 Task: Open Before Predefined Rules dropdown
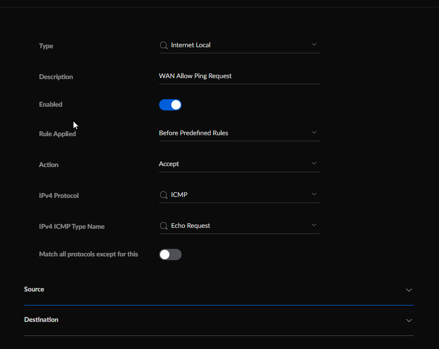pyautogui.click(x=240, y=133)
